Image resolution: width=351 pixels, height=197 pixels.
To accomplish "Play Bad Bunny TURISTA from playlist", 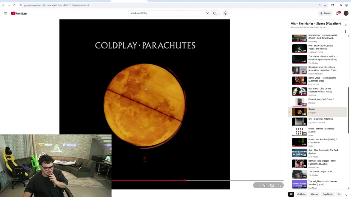I will pos(318,38).
